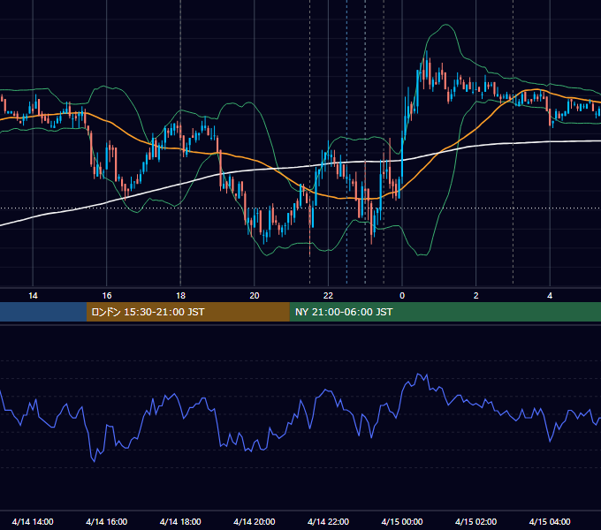Click the London 15:30-21:00 JST session bar
601x530 pixels.
coord(187,312)
